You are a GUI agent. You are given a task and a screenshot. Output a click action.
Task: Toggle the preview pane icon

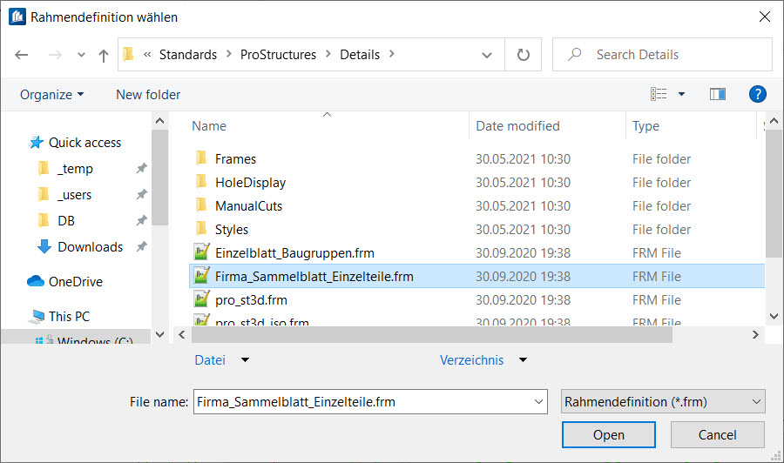(718, 94)
